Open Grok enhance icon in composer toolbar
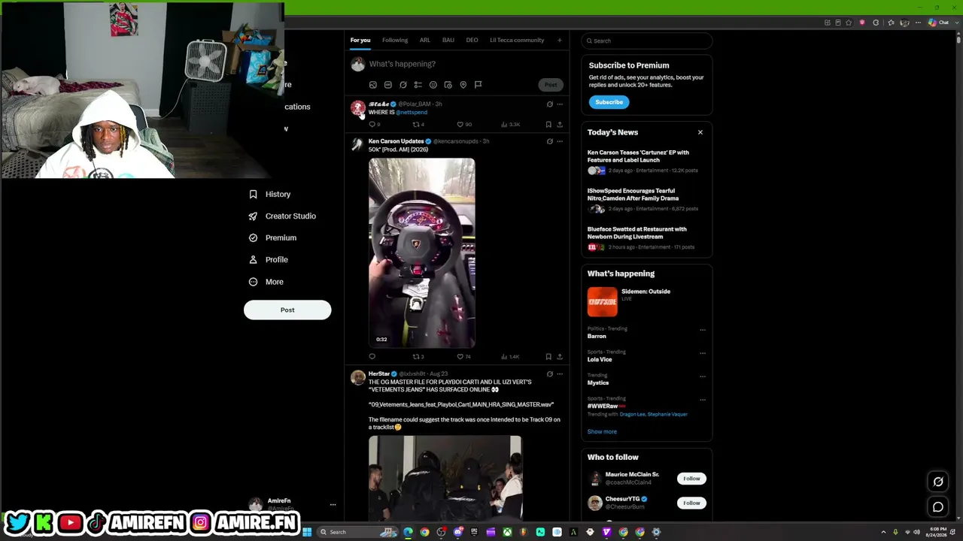 (403, 85)
